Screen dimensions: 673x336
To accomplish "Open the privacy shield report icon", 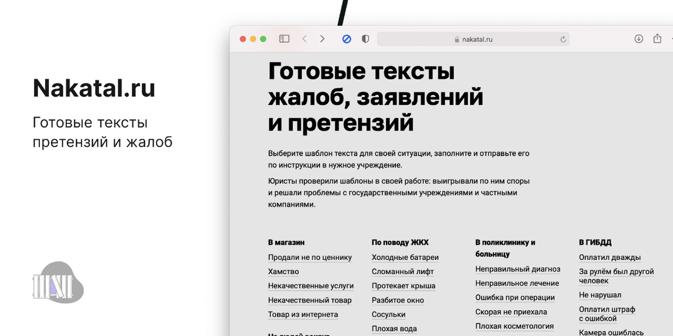I will point(366,39).
